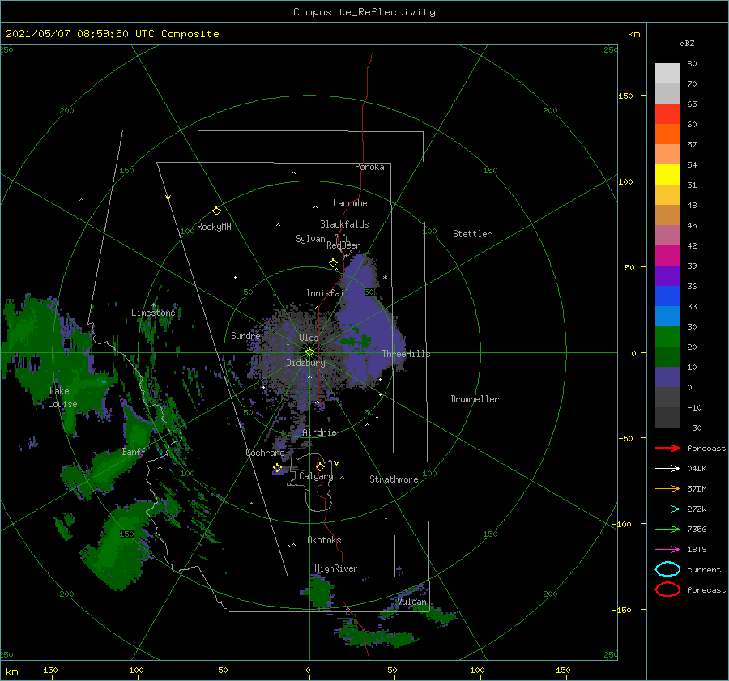This screenshot has width=729, height=681.
Task: Select the 36 dBZ purple color swatch
Action: [667, 275]
